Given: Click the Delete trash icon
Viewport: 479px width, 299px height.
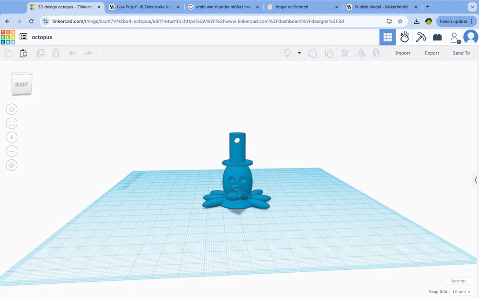Looking at the screenshot, I should (x=56, y=53).
